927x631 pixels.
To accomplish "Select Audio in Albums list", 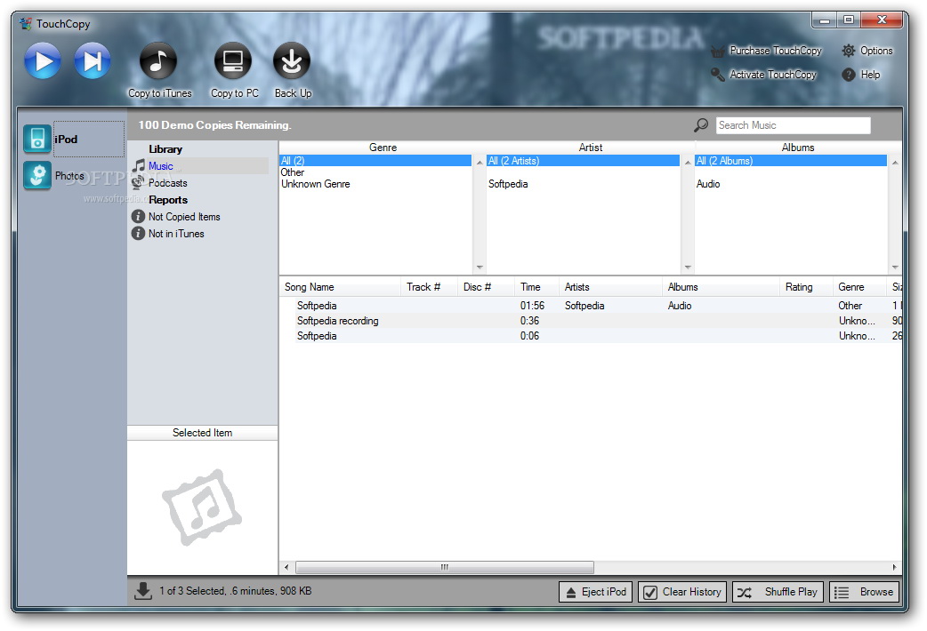I will click(708, 184).
